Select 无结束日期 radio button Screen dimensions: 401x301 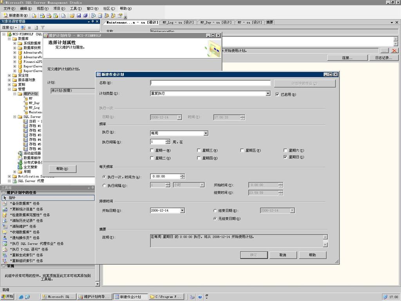tap(215, 219)
